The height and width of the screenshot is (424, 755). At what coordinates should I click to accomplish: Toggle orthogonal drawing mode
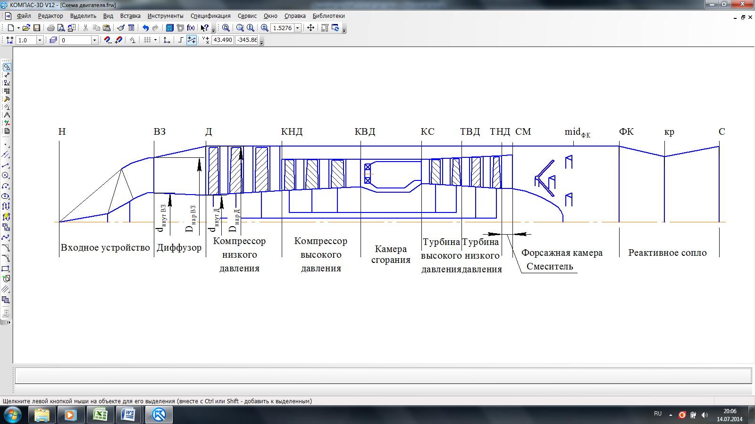tap(181, 40)
